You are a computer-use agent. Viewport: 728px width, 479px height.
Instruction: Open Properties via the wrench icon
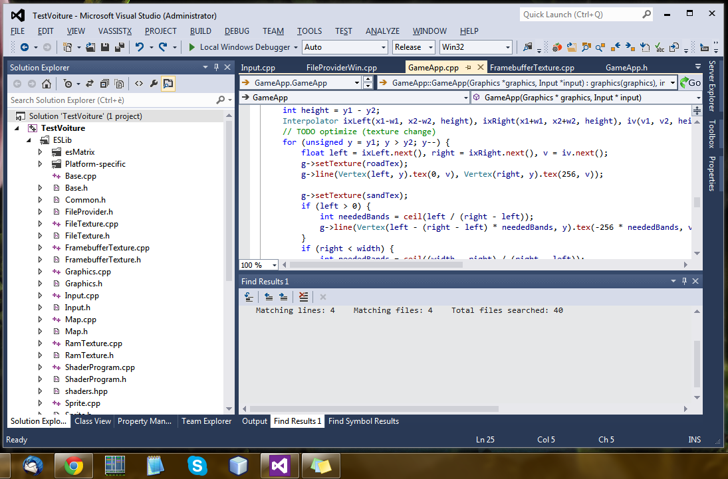click(154, 84)
